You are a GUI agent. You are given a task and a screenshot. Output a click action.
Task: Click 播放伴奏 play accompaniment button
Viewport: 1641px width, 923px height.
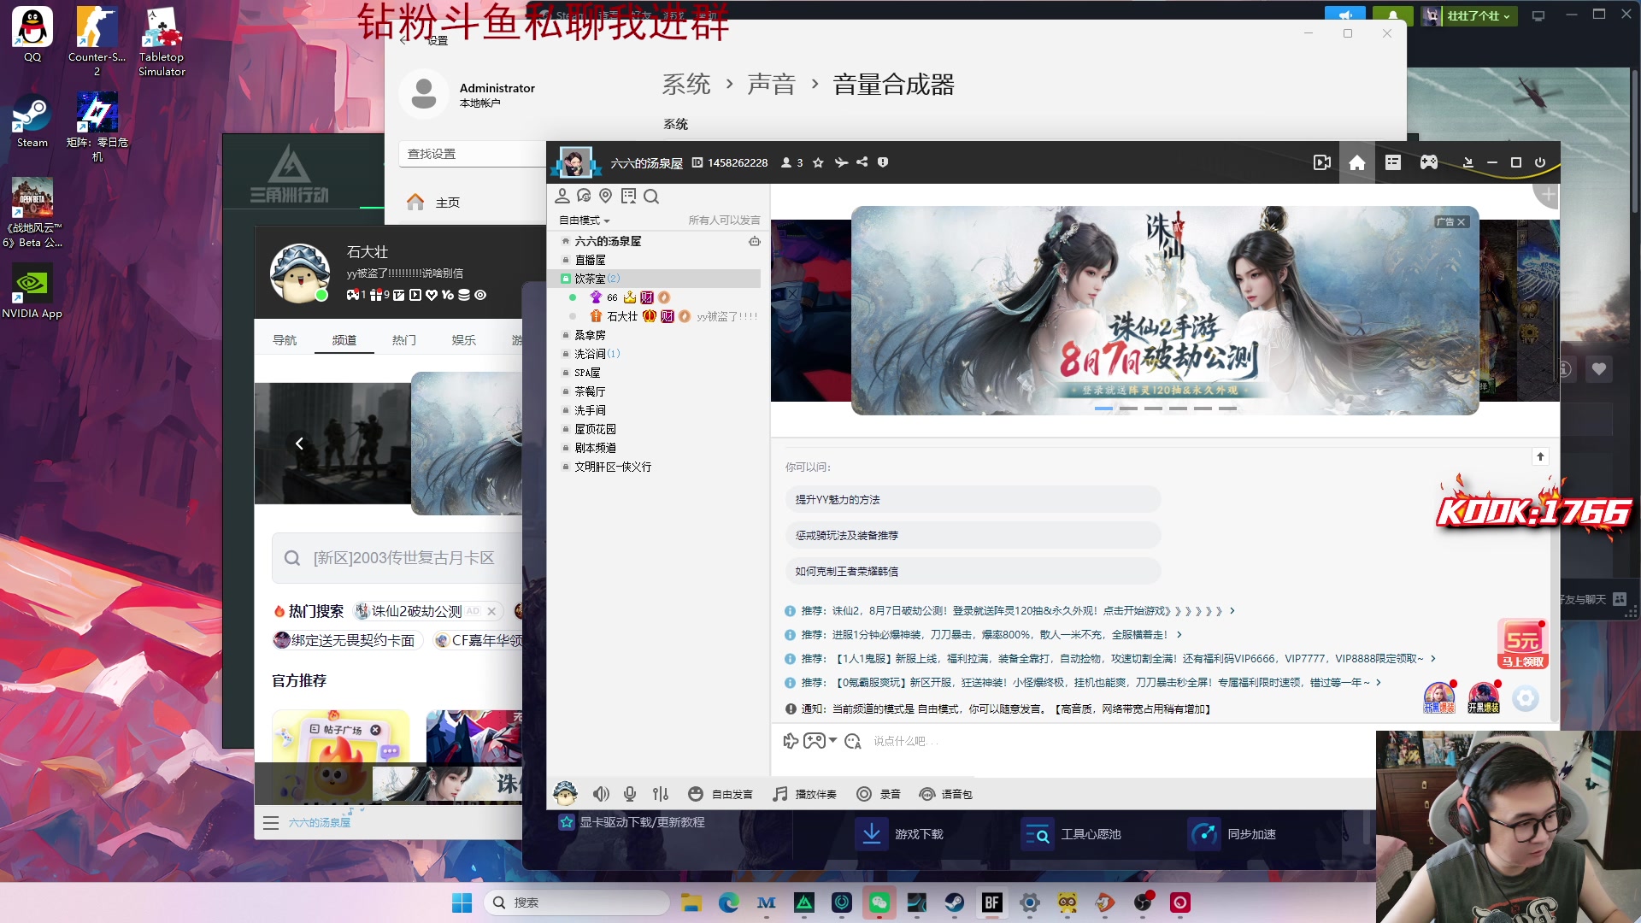point(804,794)
